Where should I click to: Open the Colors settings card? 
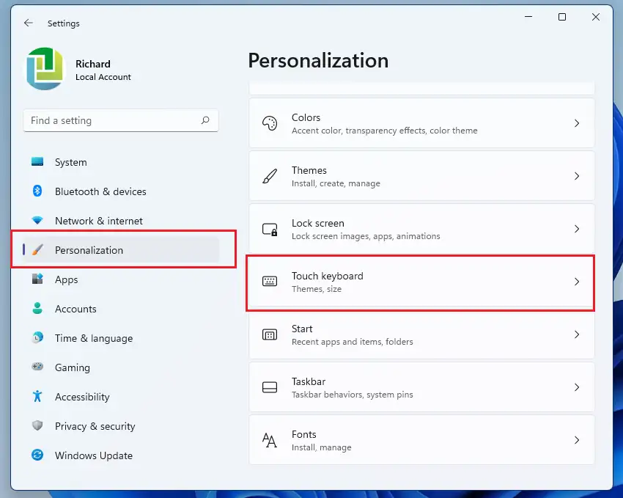click(x=421, y=123)
